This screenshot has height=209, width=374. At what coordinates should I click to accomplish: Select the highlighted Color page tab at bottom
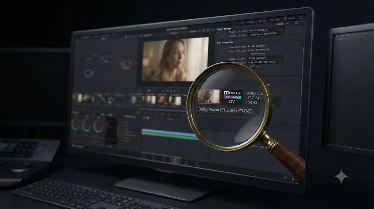click(175, 160)
